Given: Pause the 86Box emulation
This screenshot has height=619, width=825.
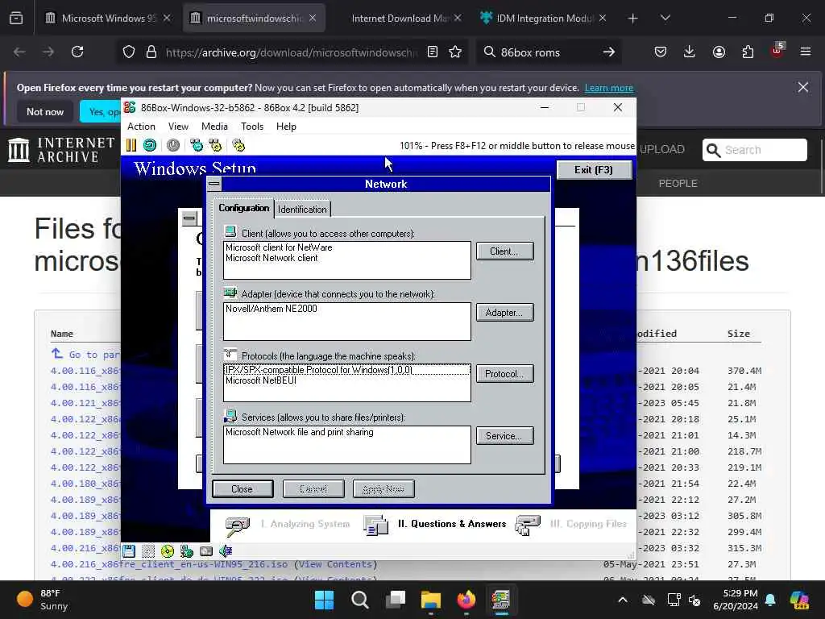Looking at the screenshot, I should [x=131, y=145].
